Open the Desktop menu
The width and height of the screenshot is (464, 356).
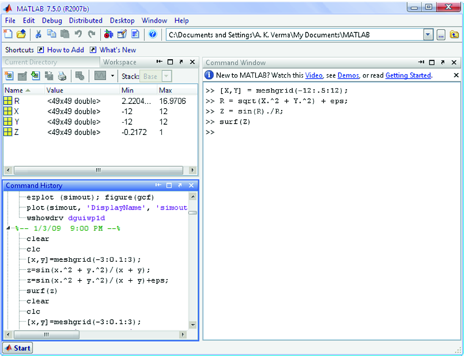tap(122, 20)
